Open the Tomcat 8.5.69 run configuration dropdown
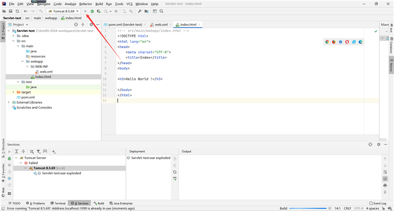The height and width of the screenshot is (211, 394). [x=64, y=11]
